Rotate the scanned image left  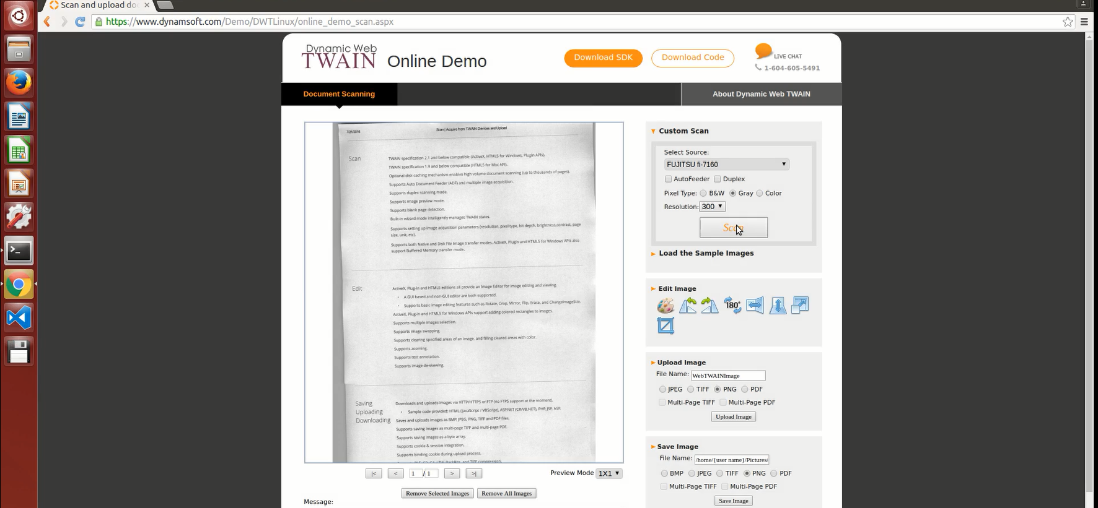688,306
